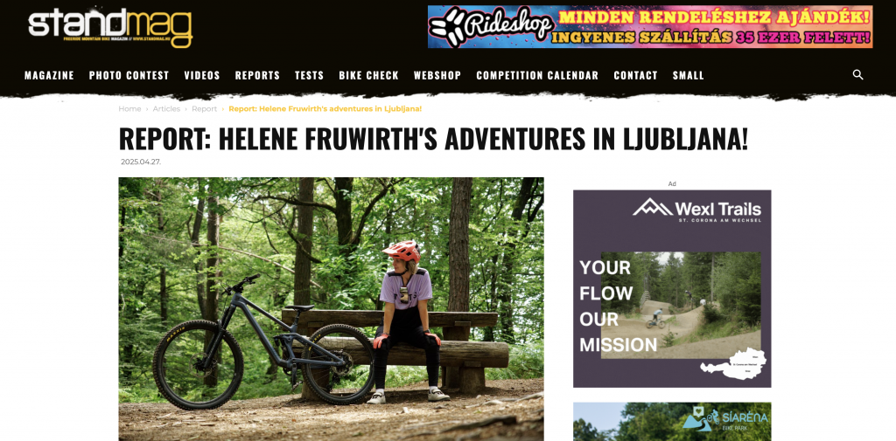Go to the Videos section
896x441 pixels.
click(202, 75)
